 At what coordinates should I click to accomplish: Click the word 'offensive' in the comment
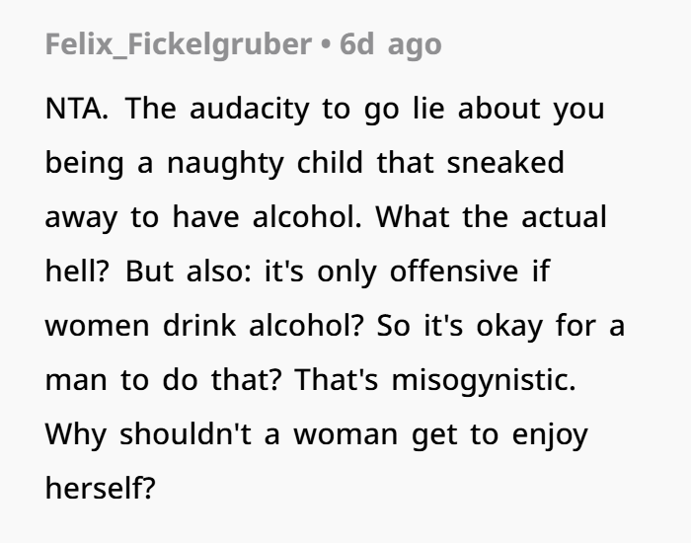pos(454,271)
